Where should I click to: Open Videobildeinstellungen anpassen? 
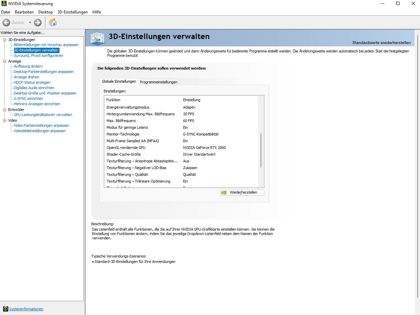pos(40,131)
